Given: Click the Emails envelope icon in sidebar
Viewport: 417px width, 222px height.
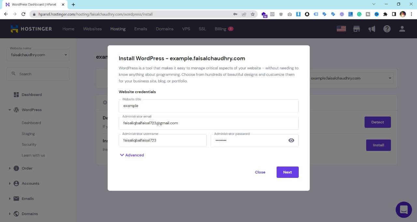Looking at the screenshot, I should click(x=16, y=199).
